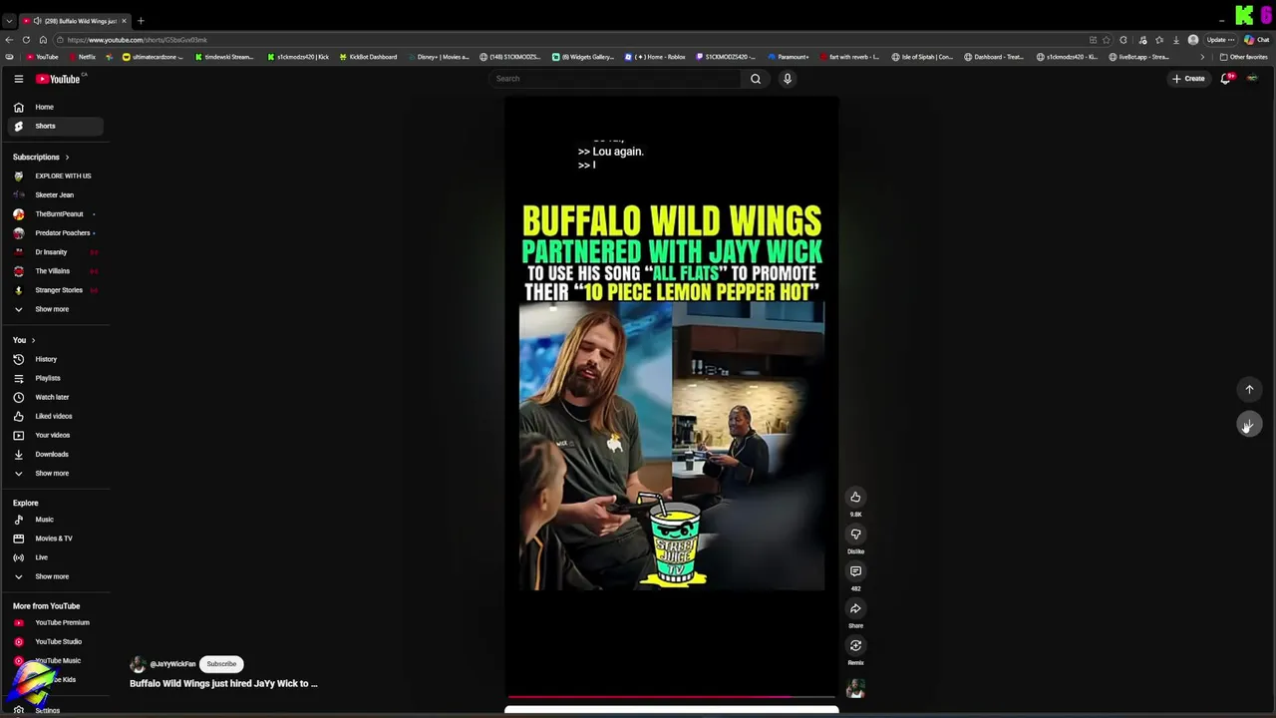Share the Short
1276x718 pixels.
pyautogui.click(x=855, y=608)
